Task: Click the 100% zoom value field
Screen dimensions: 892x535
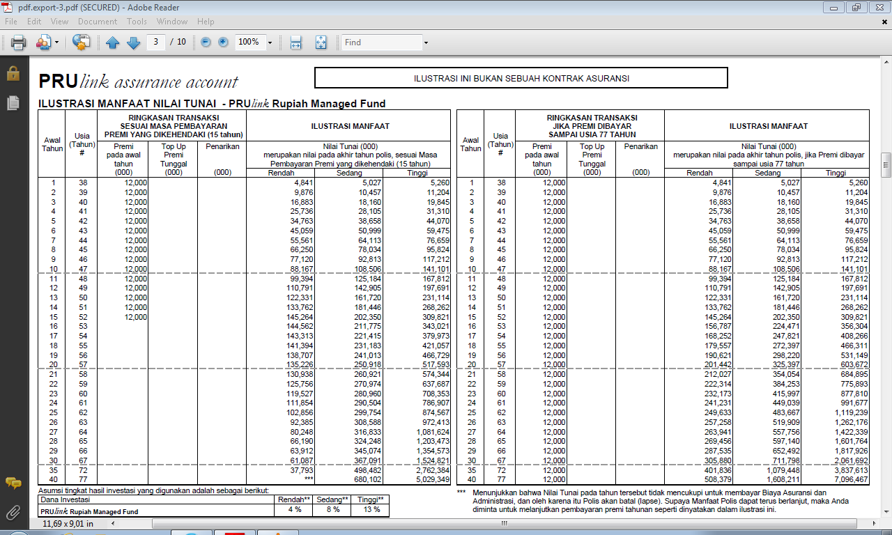Action: point(249,42)
